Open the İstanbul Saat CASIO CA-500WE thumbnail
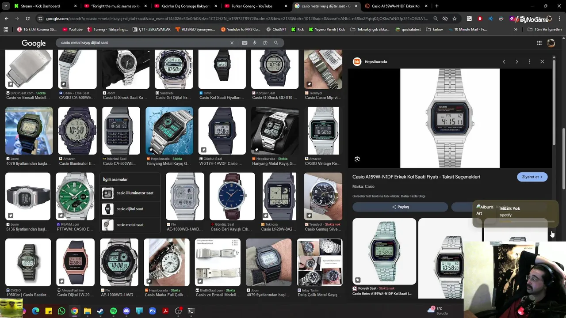The width and height of the screenshot is (566, 318). [121, 131]
